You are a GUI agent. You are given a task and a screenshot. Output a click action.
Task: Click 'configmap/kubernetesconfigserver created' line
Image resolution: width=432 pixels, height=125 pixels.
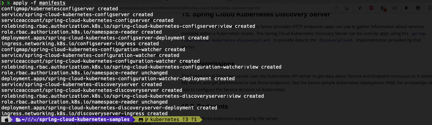(60, 9)
